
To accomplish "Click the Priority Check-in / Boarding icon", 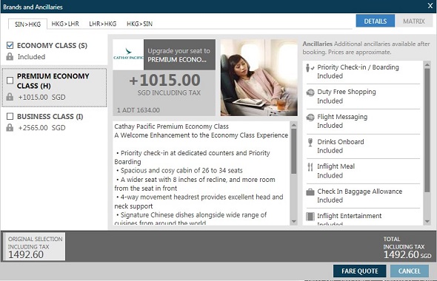I will point(310,67).
